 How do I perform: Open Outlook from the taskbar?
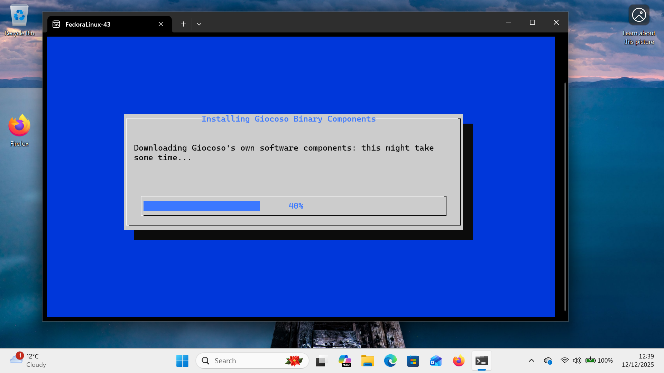click(x=435, y=360)
